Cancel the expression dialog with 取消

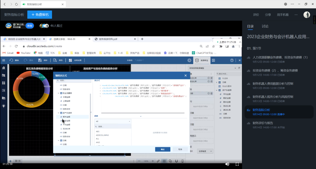[180, 149]
